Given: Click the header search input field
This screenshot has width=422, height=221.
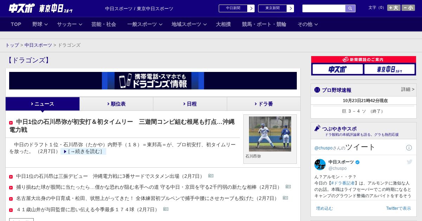Looking at the screenshot, I should (x=324, y=8).
